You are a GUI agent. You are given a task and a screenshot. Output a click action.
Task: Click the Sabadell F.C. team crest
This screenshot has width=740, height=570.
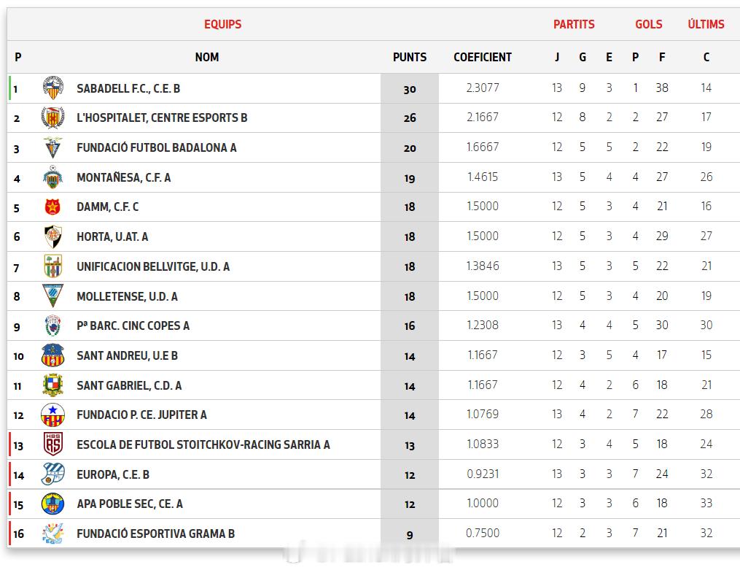tap(52, 88)
